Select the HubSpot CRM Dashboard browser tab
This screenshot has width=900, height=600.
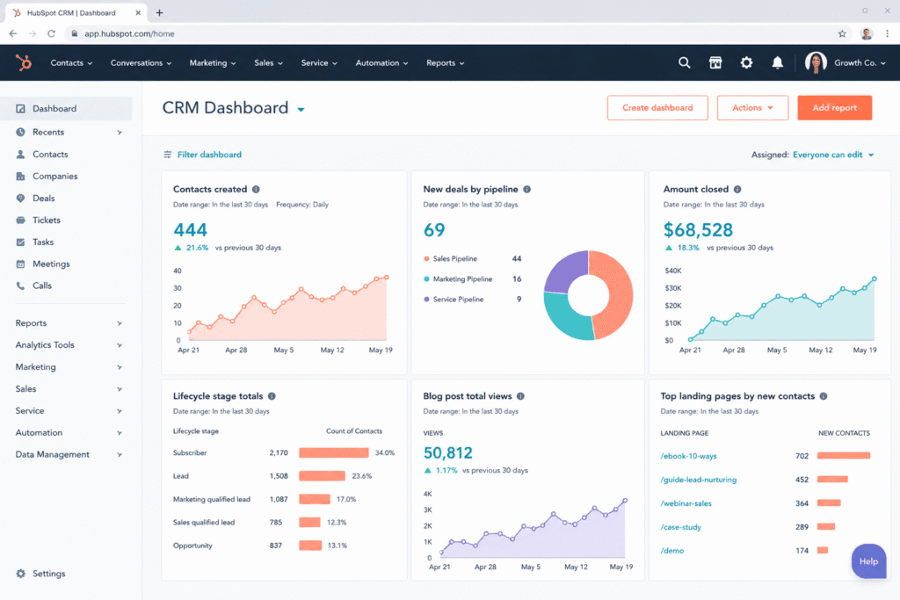pyautogui.click(x=75, y=12)
